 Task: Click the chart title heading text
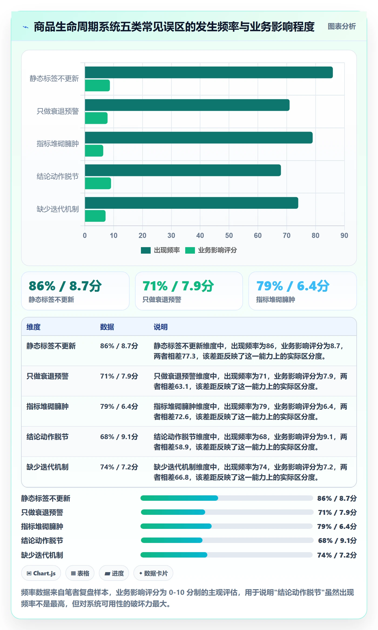(174, 27)
